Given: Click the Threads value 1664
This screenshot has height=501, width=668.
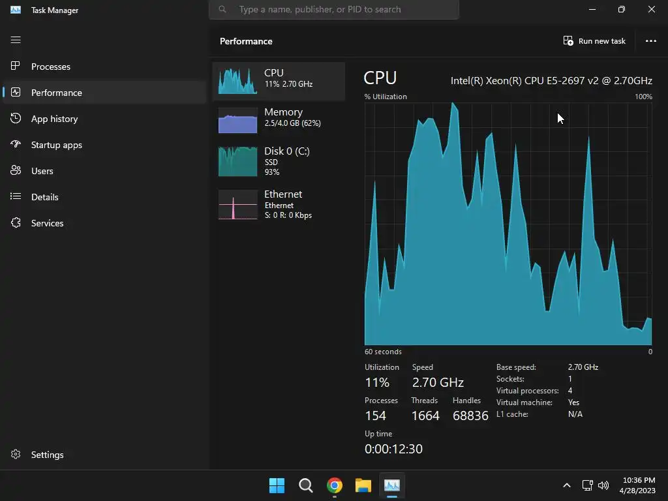Looking at the screenshot, I should coord(425,416).
